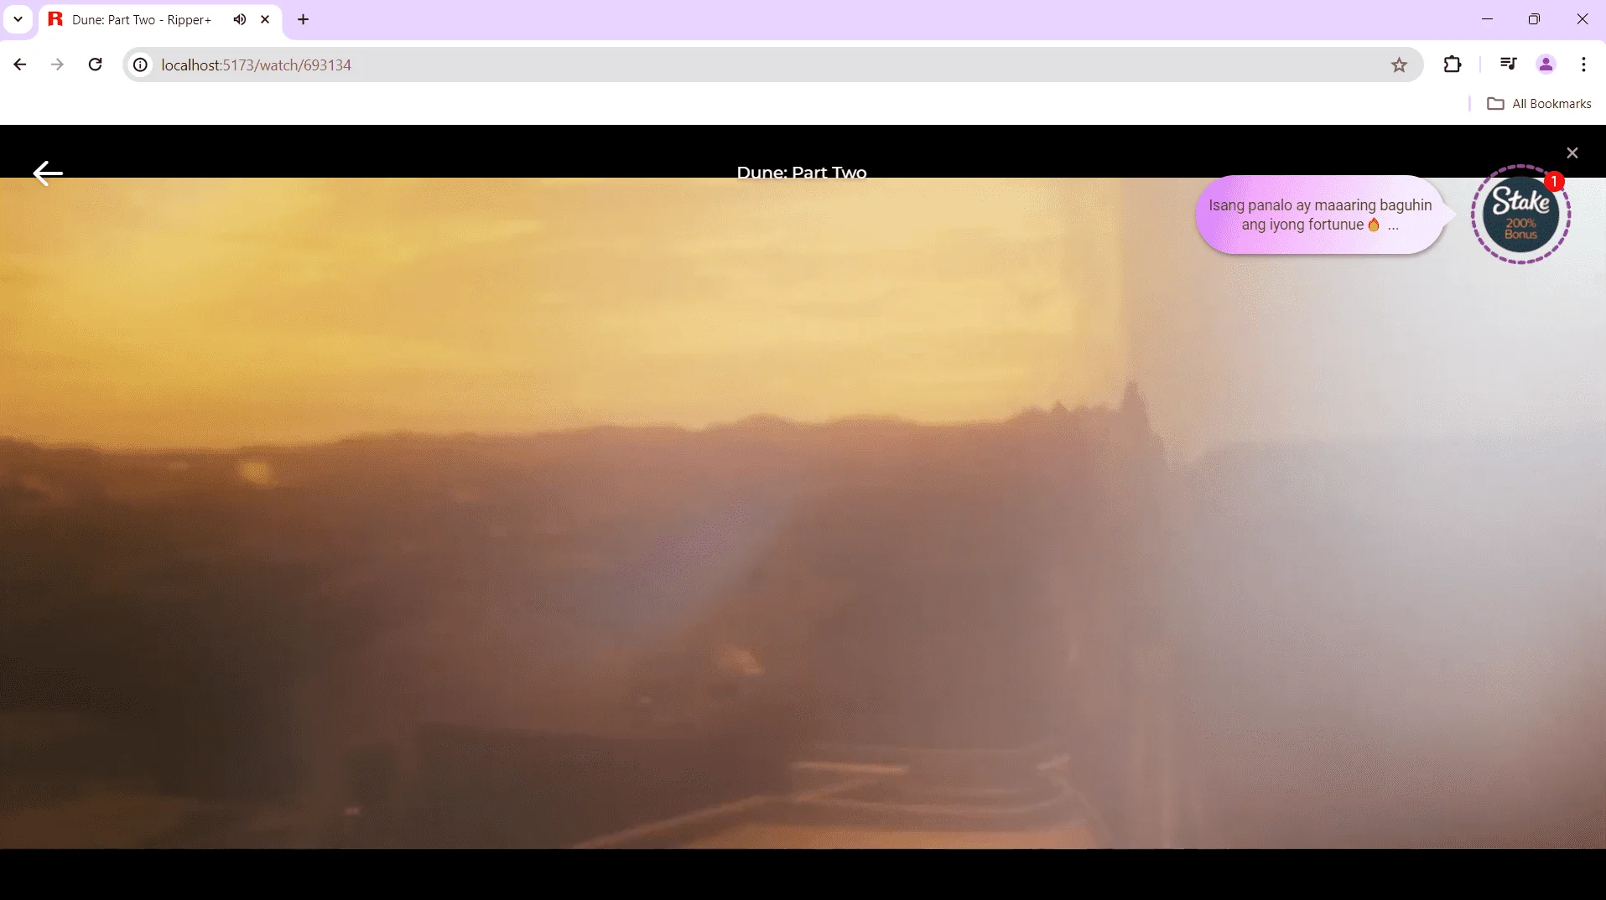Viewport: 1606px width, 900px height.
Task: Open the media controls icon
Action: click(1508, 65)
